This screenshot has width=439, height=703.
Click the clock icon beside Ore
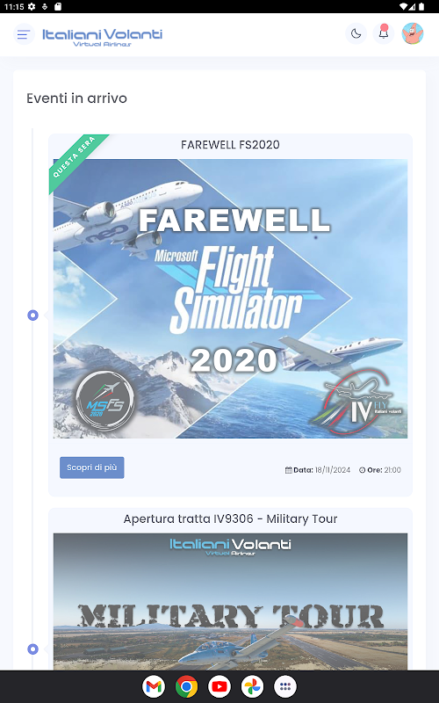coord(362,470)
